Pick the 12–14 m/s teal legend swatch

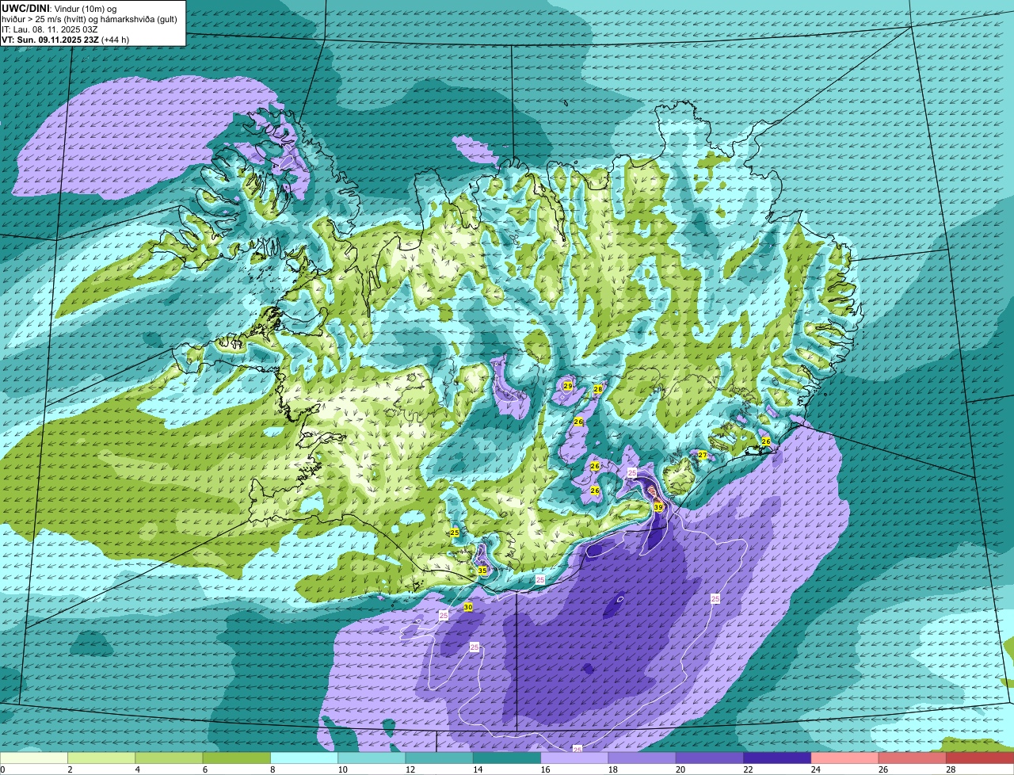[x=440, y=758]
